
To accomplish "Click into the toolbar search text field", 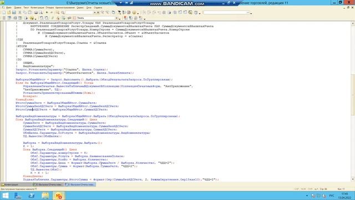I will (x=79, y=12).
